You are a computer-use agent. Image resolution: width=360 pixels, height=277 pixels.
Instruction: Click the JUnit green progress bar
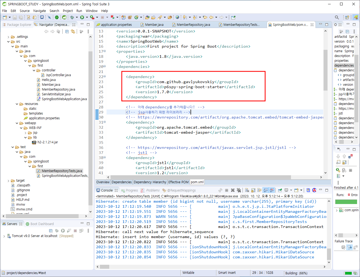[x=346, y=202]
